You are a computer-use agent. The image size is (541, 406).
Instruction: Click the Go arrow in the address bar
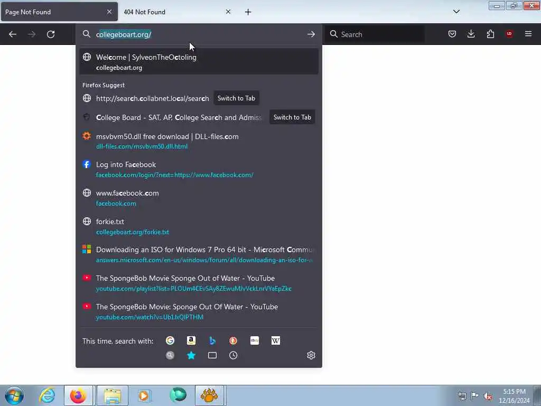coord(311,34)
